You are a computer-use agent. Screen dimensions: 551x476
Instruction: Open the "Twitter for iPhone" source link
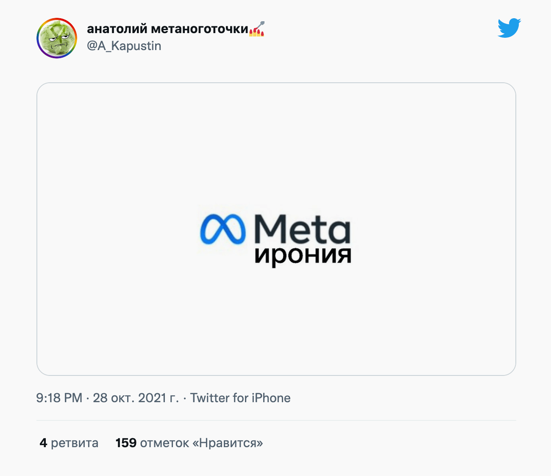pyautogui.click(x=240, y=398)
